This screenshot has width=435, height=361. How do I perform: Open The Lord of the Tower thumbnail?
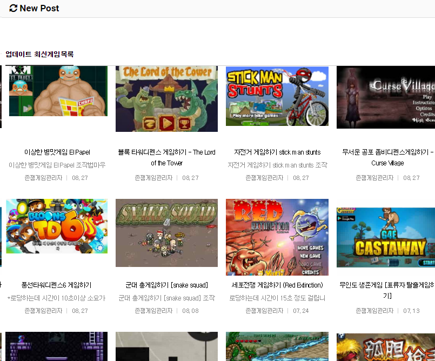click(x=166, y=99)
